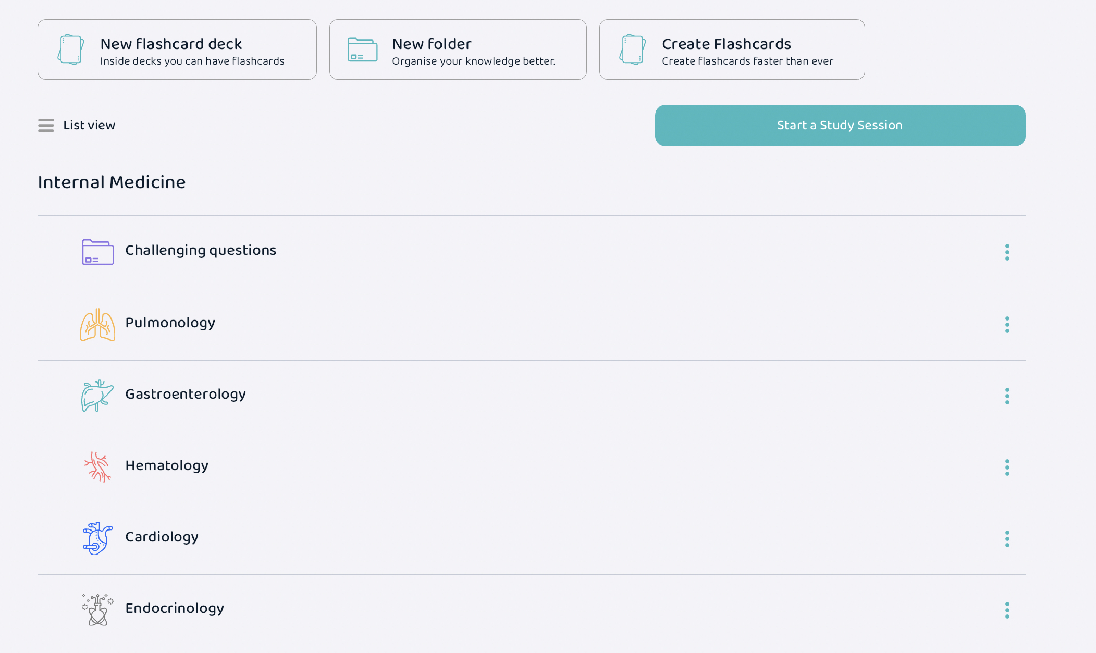Open the three-dot menu for Gastroenterology
Screen dimensions: 1096x653
coord(1007,396)
